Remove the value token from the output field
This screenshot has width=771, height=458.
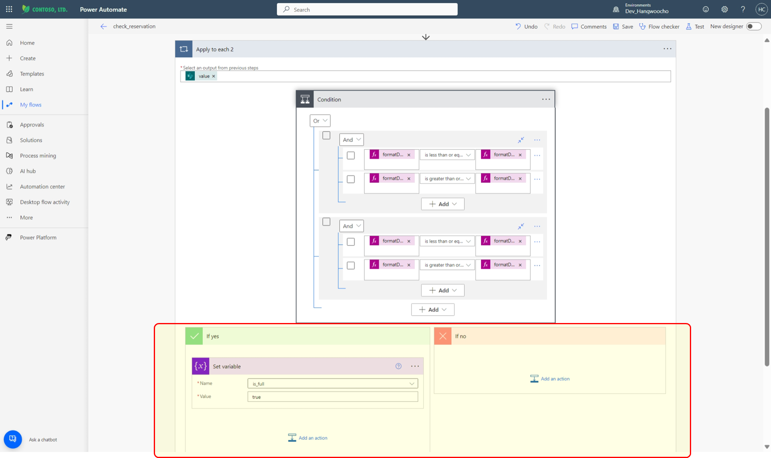coord(214,76)
